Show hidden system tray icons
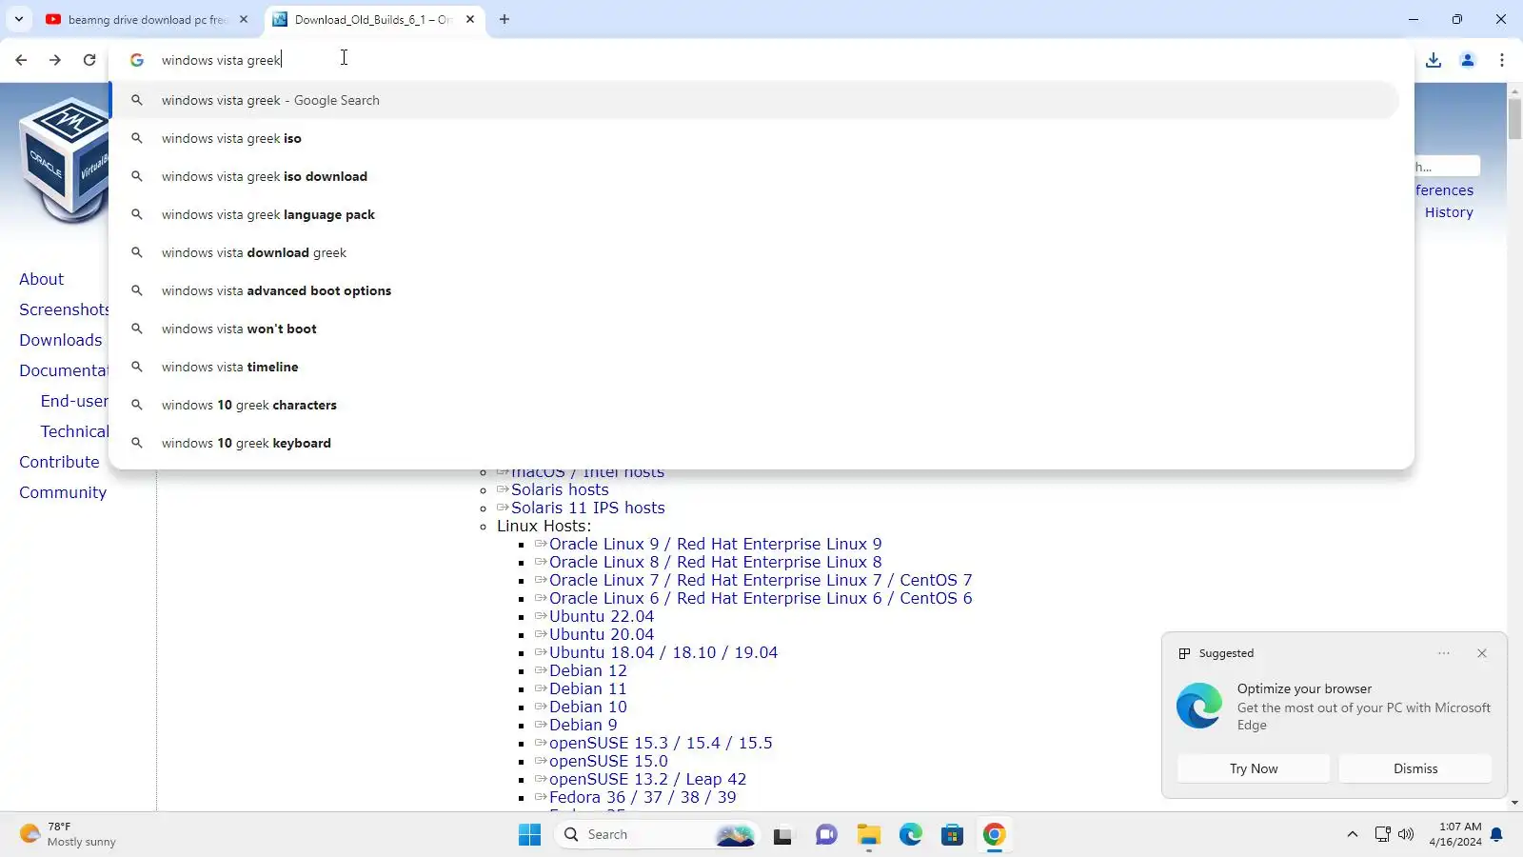Viewport: 1523px width, 857px height. (x=1352, y=835)
